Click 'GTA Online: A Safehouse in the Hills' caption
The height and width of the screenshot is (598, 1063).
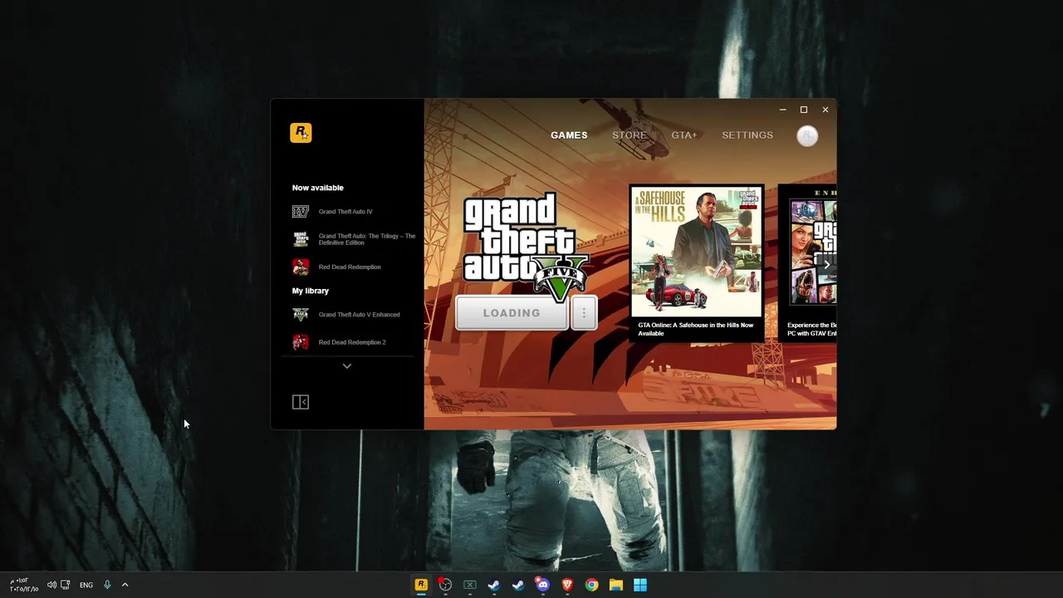[x=696, y=329]
